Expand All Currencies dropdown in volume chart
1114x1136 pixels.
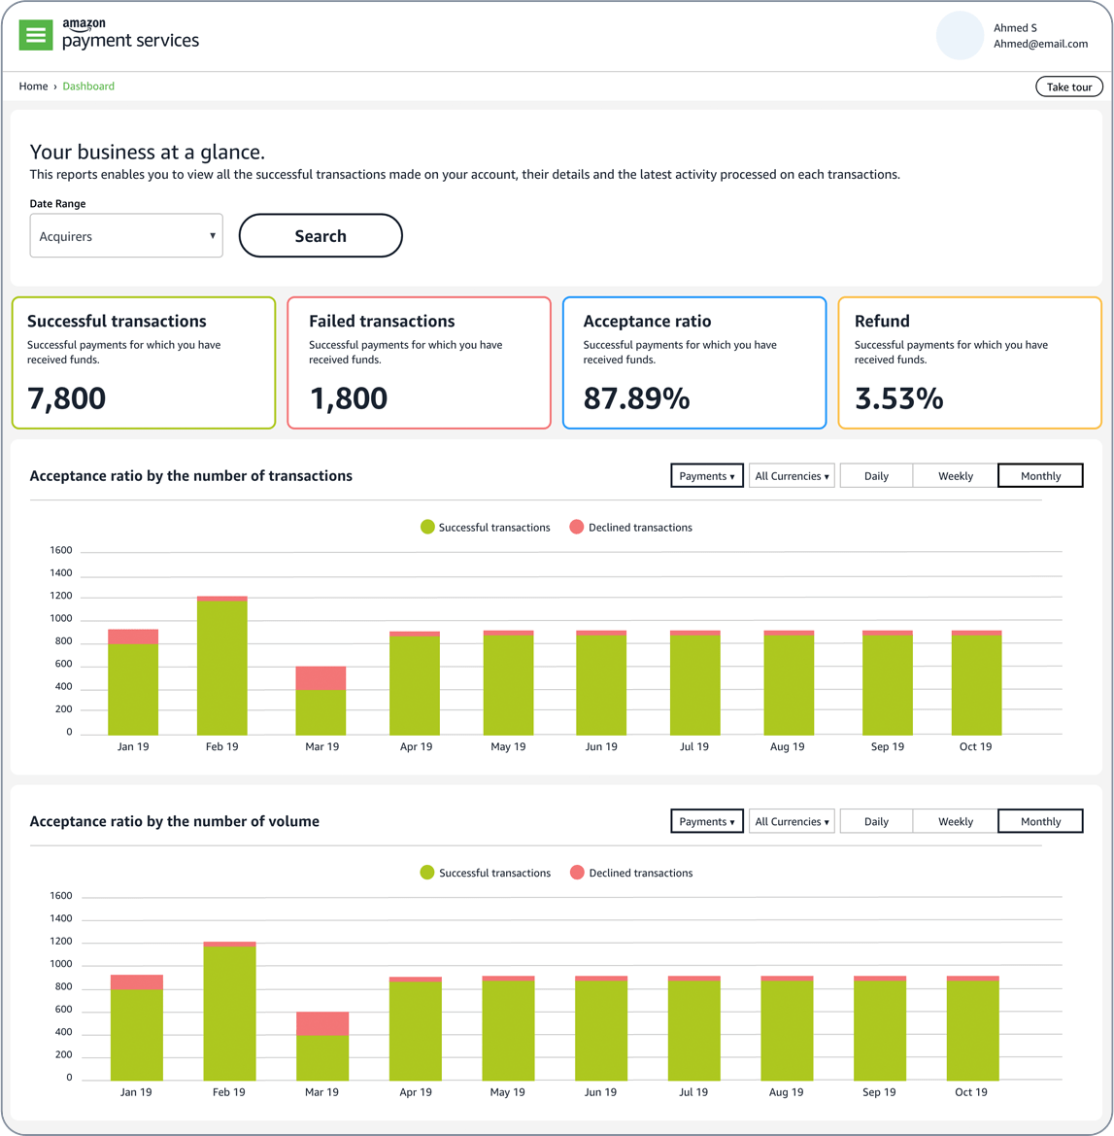point(792,821)
